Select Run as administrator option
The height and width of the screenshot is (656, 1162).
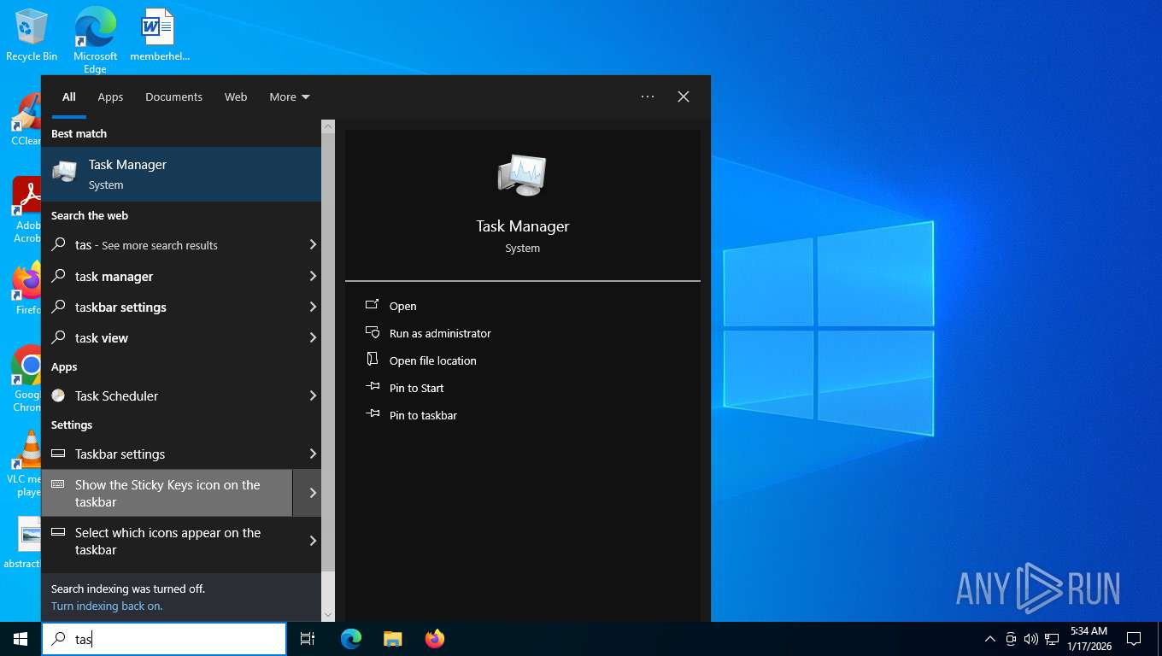point(440,333)
